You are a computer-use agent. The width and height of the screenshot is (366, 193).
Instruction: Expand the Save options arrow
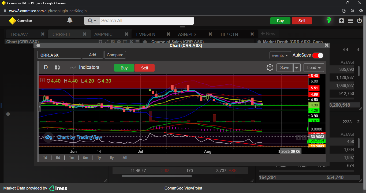(x=297, y=68)
